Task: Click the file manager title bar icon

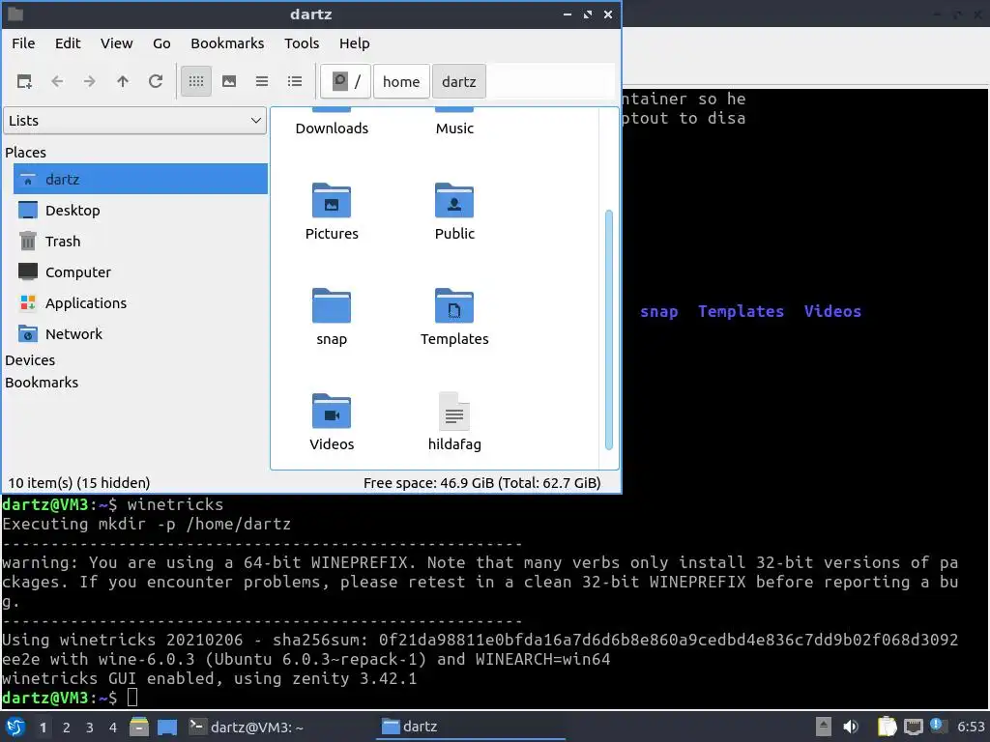Action: pyautogui.click(x=15, y=14)
